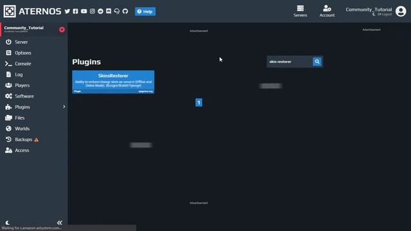
Task: Click the Files folder icon
Action: [8, 118]
